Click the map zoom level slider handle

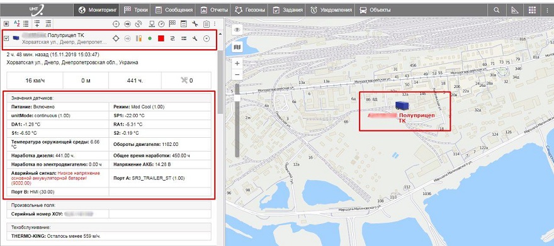[237, 98]
